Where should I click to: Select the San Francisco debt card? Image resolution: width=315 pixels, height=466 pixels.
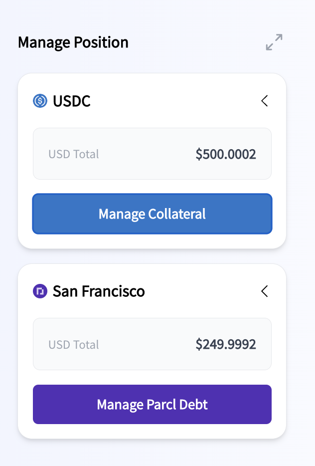click(x=152, y=351)
